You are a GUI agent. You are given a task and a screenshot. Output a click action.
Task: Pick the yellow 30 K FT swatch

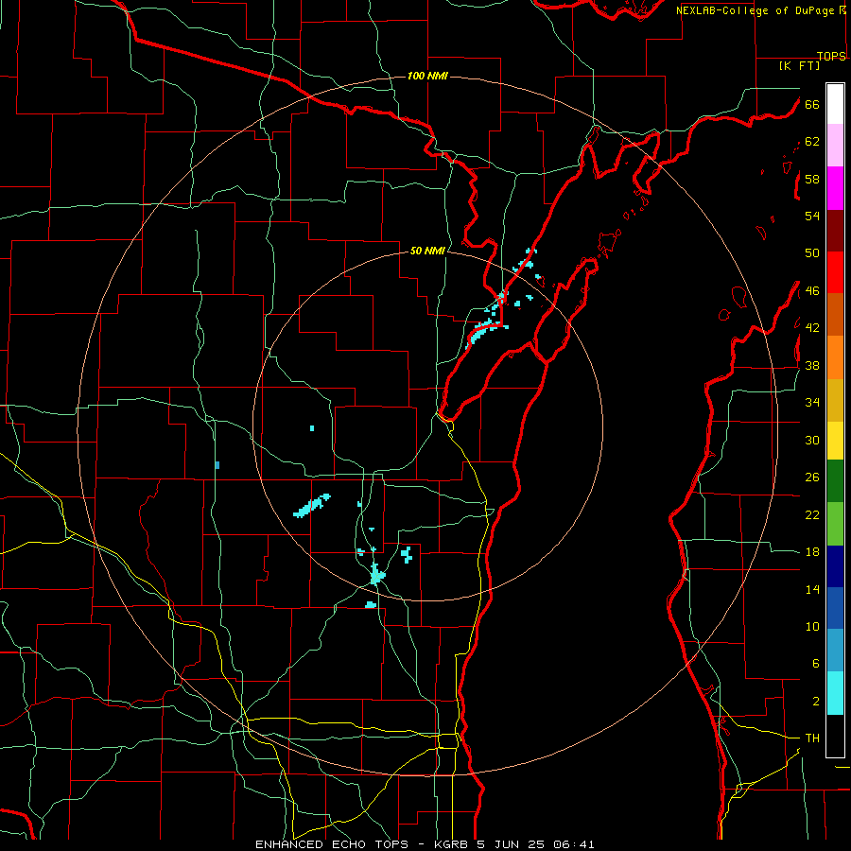835,440
